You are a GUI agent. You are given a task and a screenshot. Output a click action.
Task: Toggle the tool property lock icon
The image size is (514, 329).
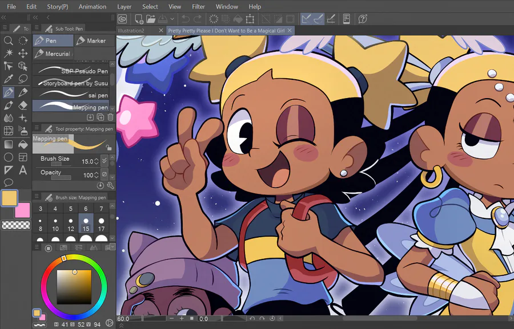pos(109,148)
